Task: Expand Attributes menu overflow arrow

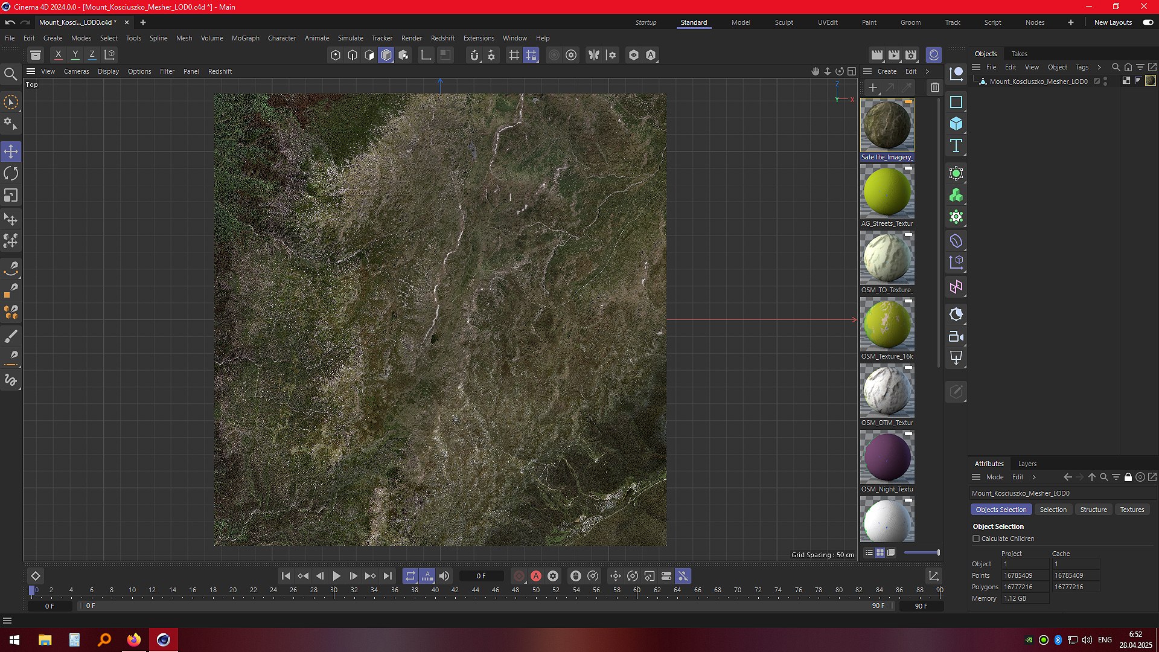Action: [x=1034, y=477]
